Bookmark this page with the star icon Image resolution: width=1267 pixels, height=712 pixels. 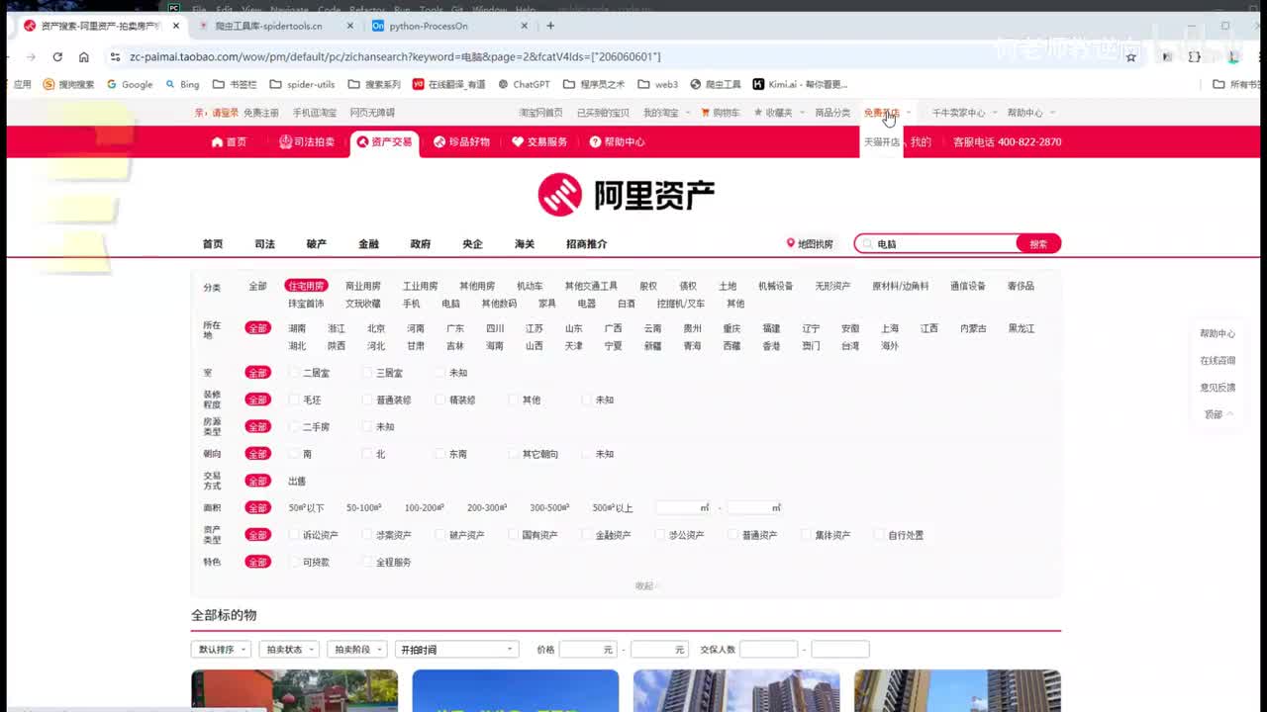click(x=1131, y=57)
